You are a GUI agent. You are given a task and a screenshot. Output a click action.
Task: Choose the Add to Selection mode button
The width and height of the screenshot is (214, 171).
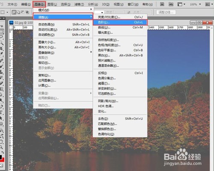coord(18,12)
